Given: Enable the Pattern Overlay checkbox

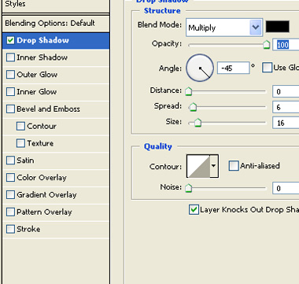Looking at the screenshot, I should 10,212.
